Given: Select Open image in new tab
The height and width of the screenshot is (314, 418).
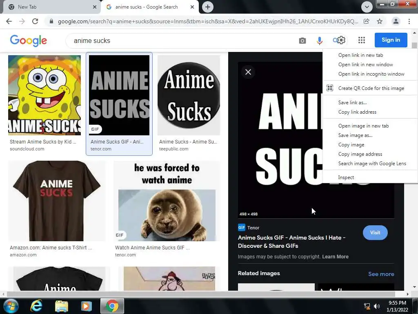Looking at the screenshot, I should point(370,126).
